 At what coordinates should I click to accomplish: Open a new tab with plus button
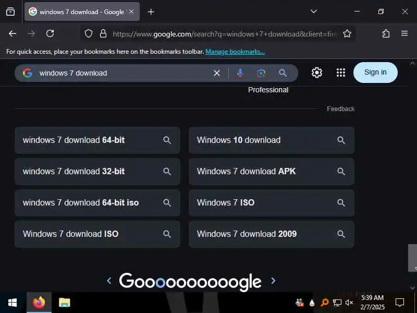151,12
